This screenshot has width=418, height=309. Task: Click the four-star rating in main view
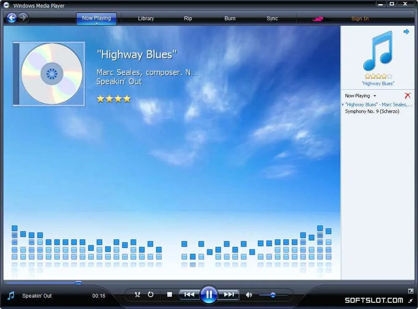pos(114,99)
